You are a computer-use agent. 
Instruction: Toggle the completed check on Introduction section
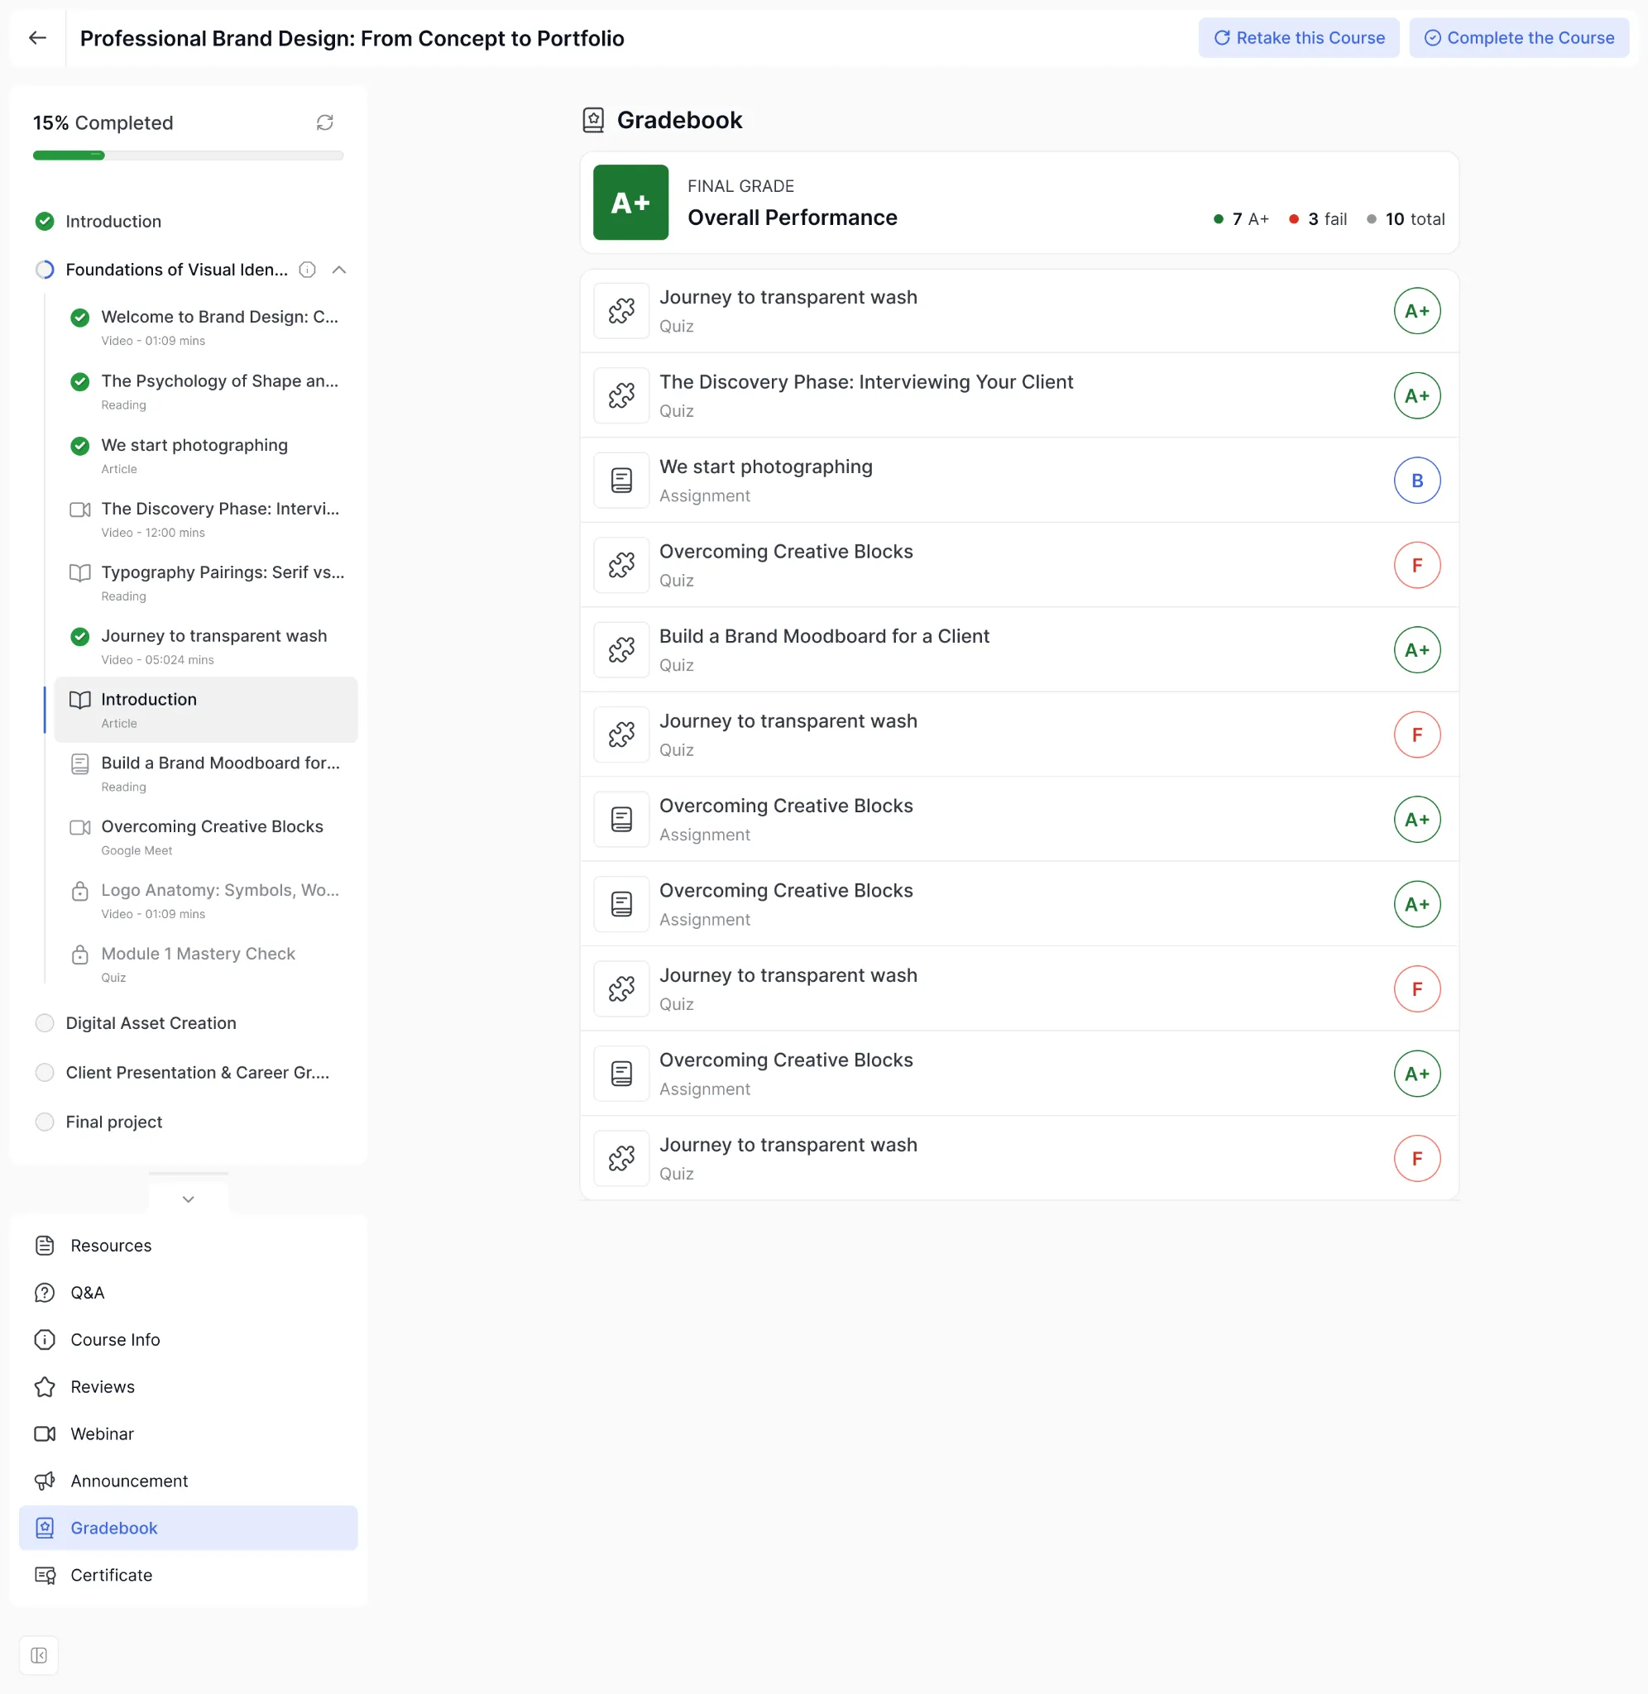(x=44, y=222)
